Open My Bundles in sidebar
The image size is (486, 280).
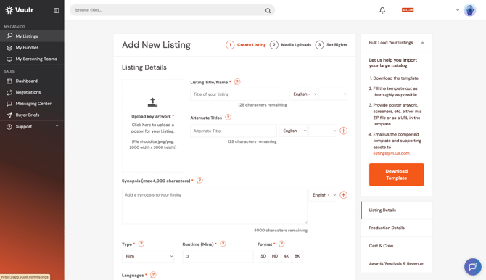pyautogui.click(x=32, y=47)
